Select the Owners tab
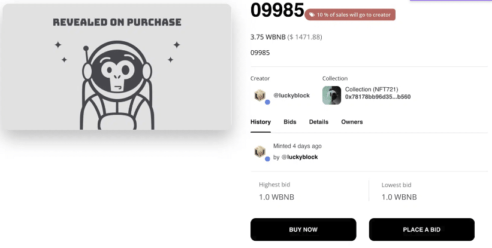The height and width of the screenshot is (248, 492). (352, 122)
